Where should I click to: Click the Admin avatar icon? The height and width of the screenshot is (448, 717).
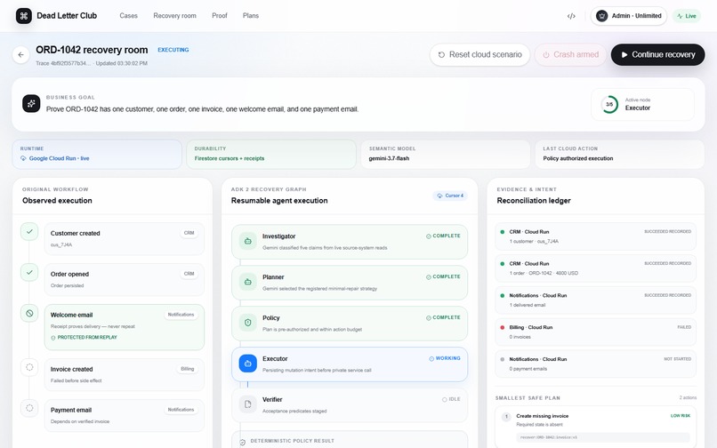(601, 16)
